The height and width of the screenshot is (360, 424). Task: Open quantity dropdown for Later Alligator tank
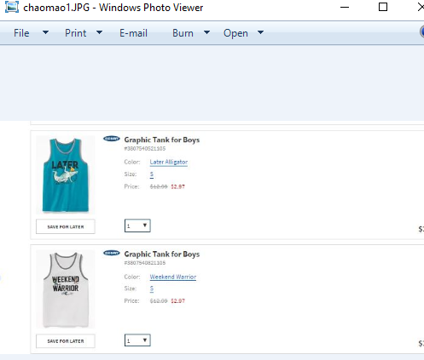coord(137,226)
